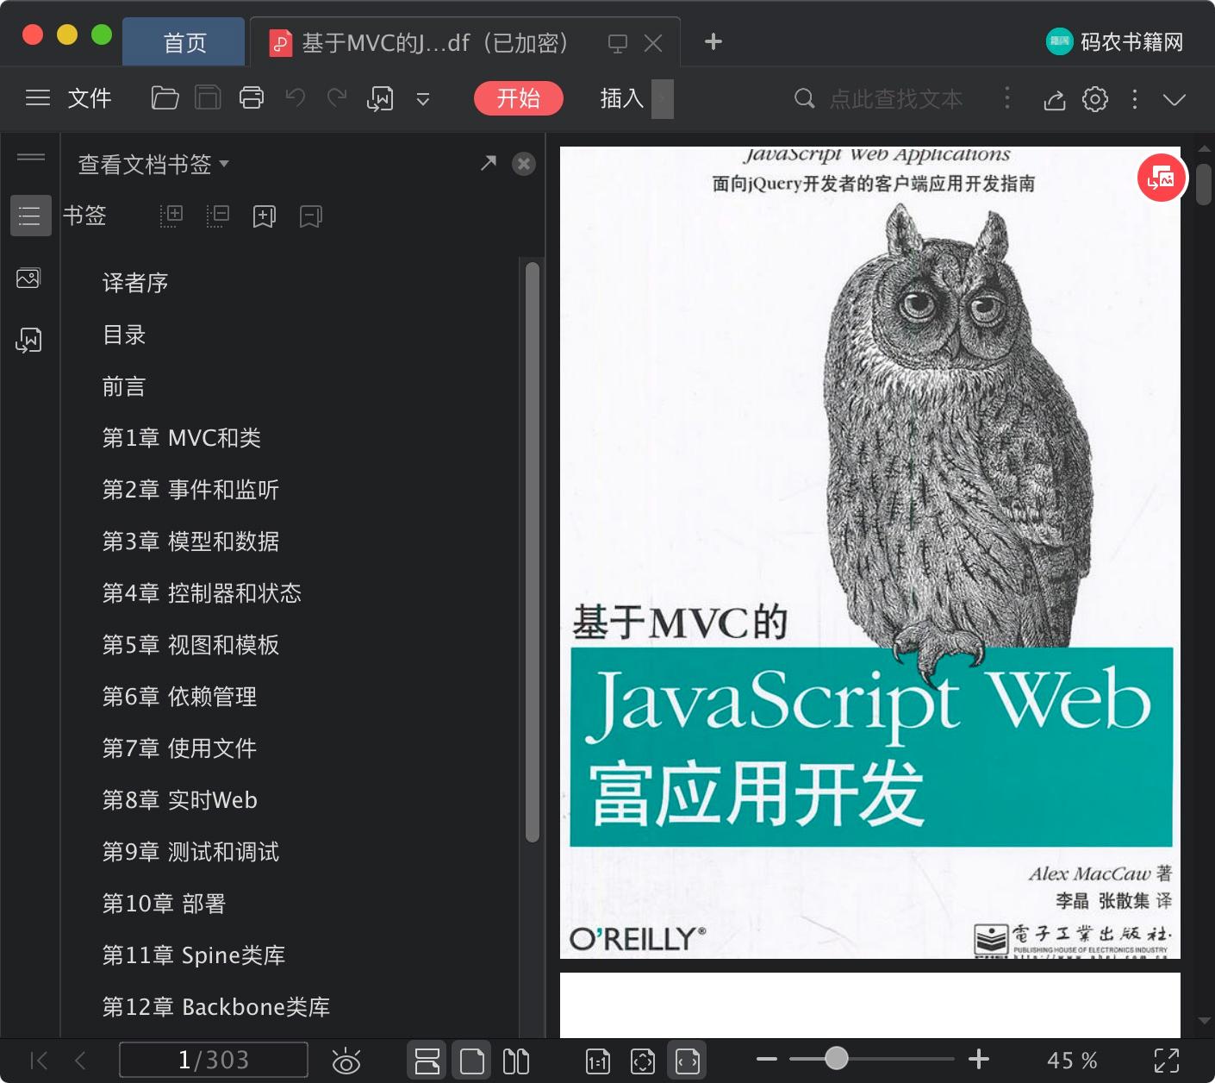The width and height of the screenshot is (1215, 1083).
Task: Open the thumbnail sidebar icon
Action: click(28, 279)
